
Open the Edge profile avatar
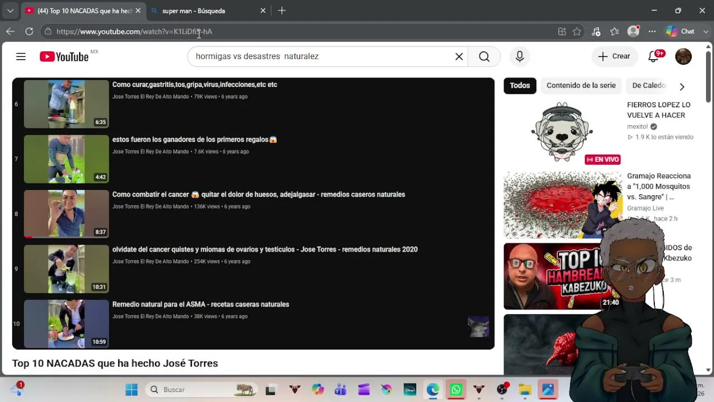click(633, 31)
